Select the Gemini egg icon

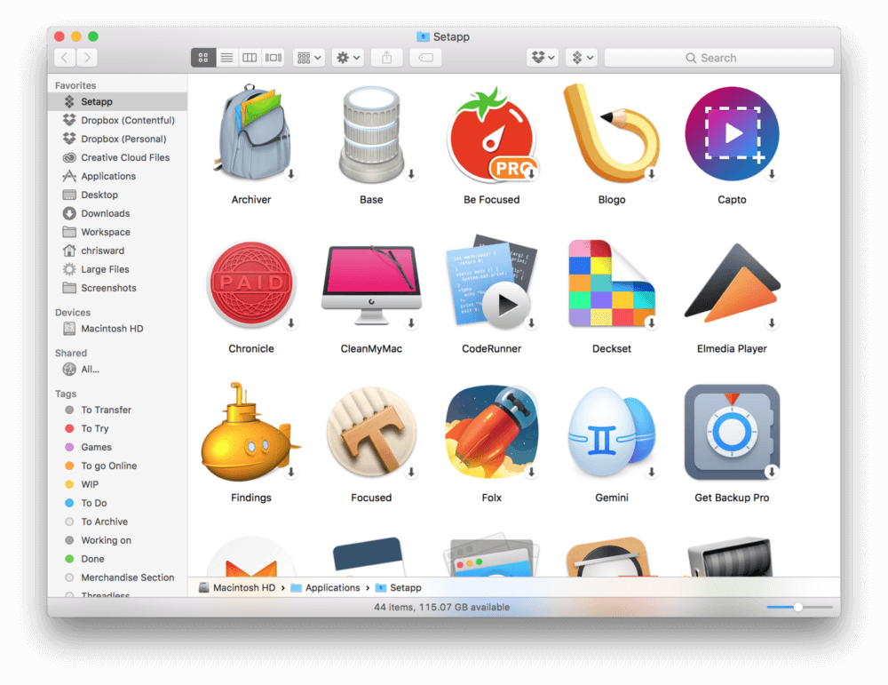pos(612,433)
